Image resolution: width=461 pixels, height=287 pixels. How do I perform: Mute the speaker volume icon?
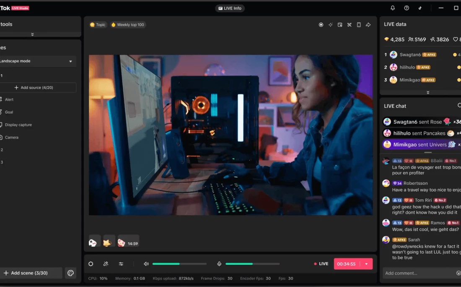coord(146,264)
